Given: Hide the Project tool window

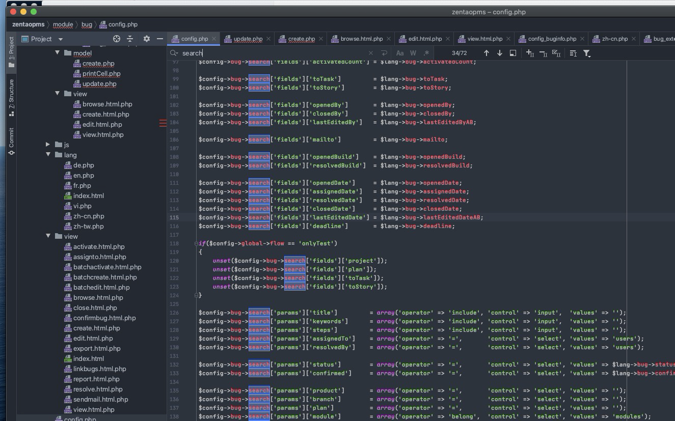Looking at the screenshot, I should click(160, 39).
